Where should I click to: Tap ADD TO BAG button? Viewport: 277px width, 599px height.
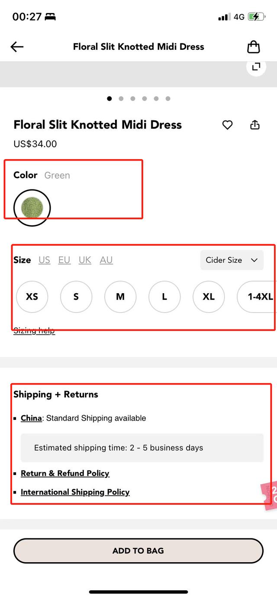138,551
